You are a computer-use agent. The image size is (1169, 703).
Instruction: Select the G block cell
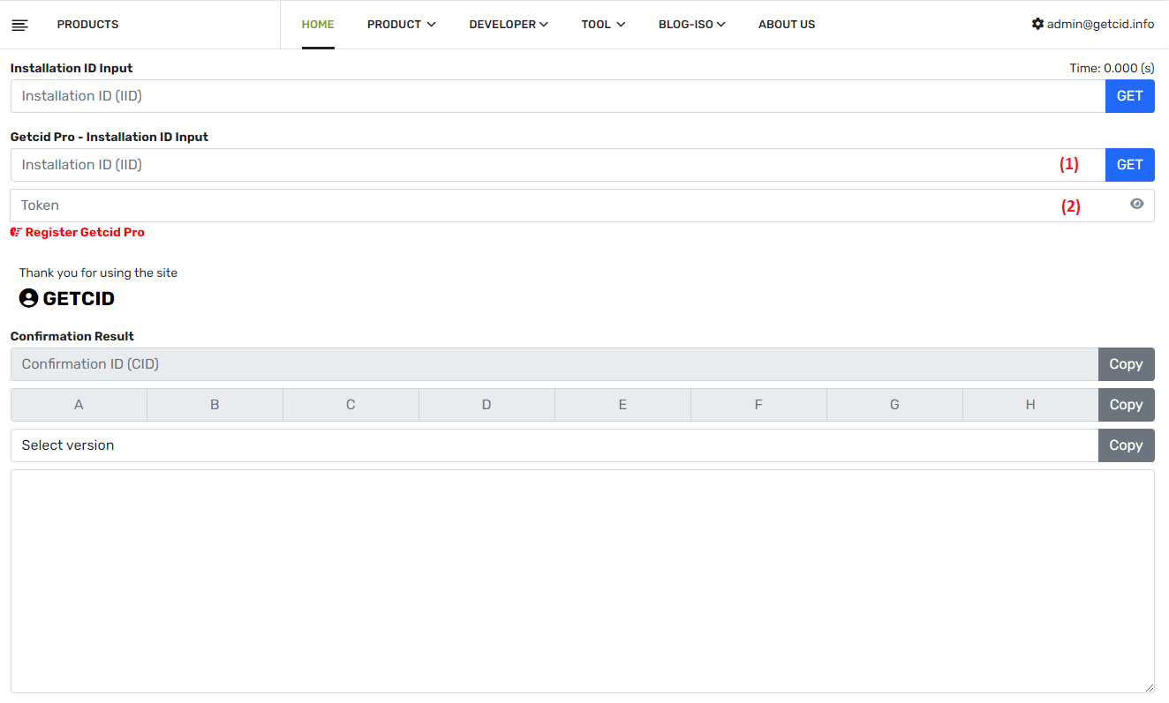tap(894, 405)
